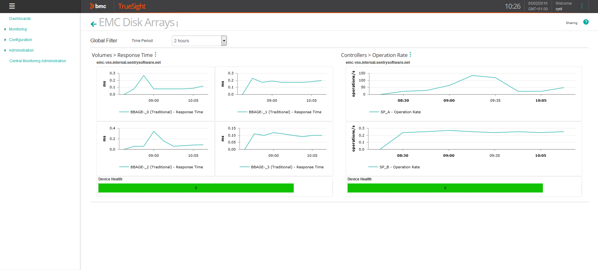The image size is (598, 270).
Task: Go back using the arrow beside EMC Disk Arrays
Action: 93,24
